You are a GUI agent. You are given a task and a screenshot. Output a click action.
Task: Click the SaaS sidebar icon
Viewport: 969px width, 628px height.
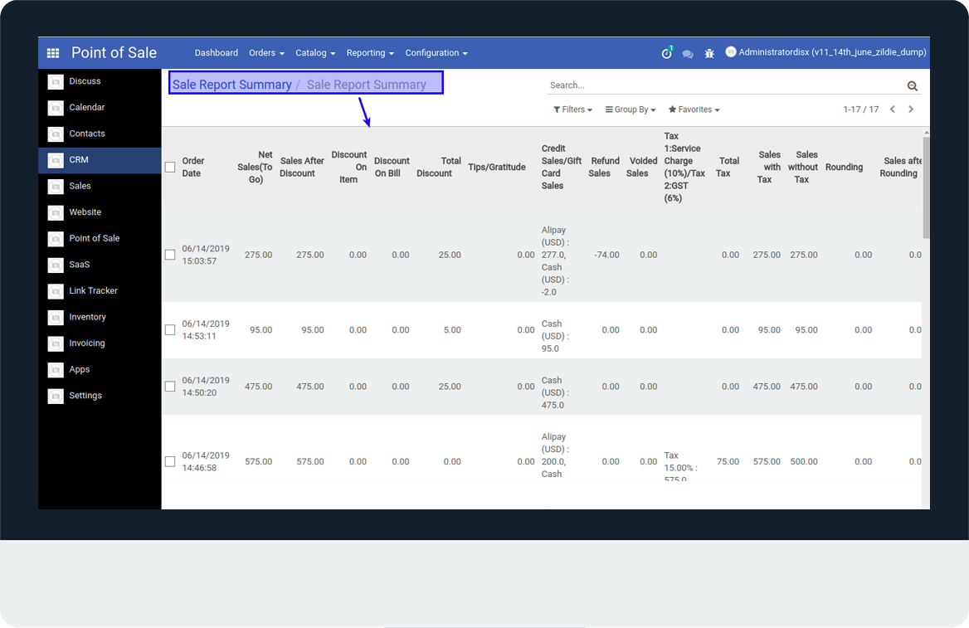(x=56, y=265)
